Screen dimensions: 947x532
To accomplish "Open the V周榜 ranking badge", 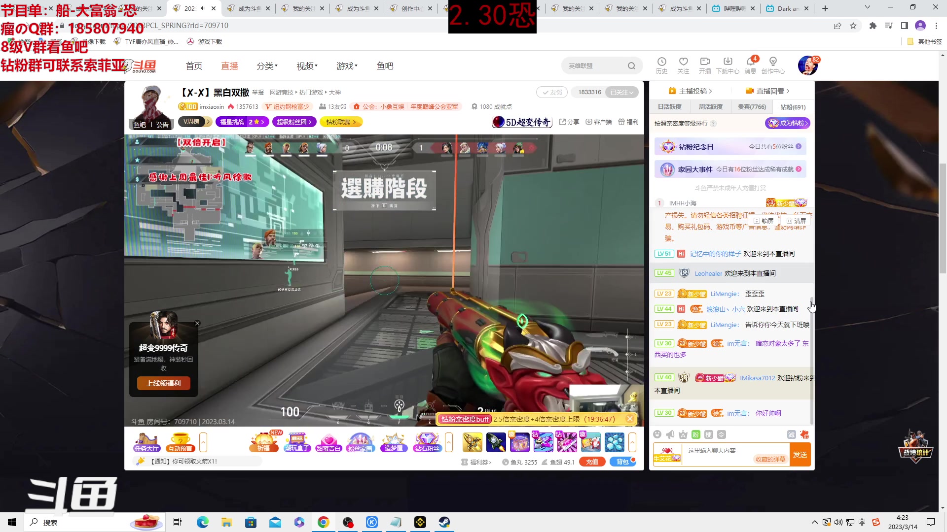I will pos(195,122).
